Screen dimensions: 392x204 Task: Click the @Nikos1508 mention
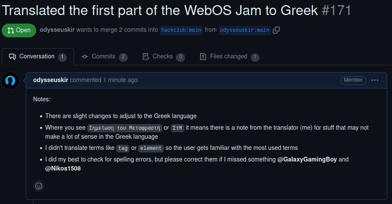[x=63, y=169]
